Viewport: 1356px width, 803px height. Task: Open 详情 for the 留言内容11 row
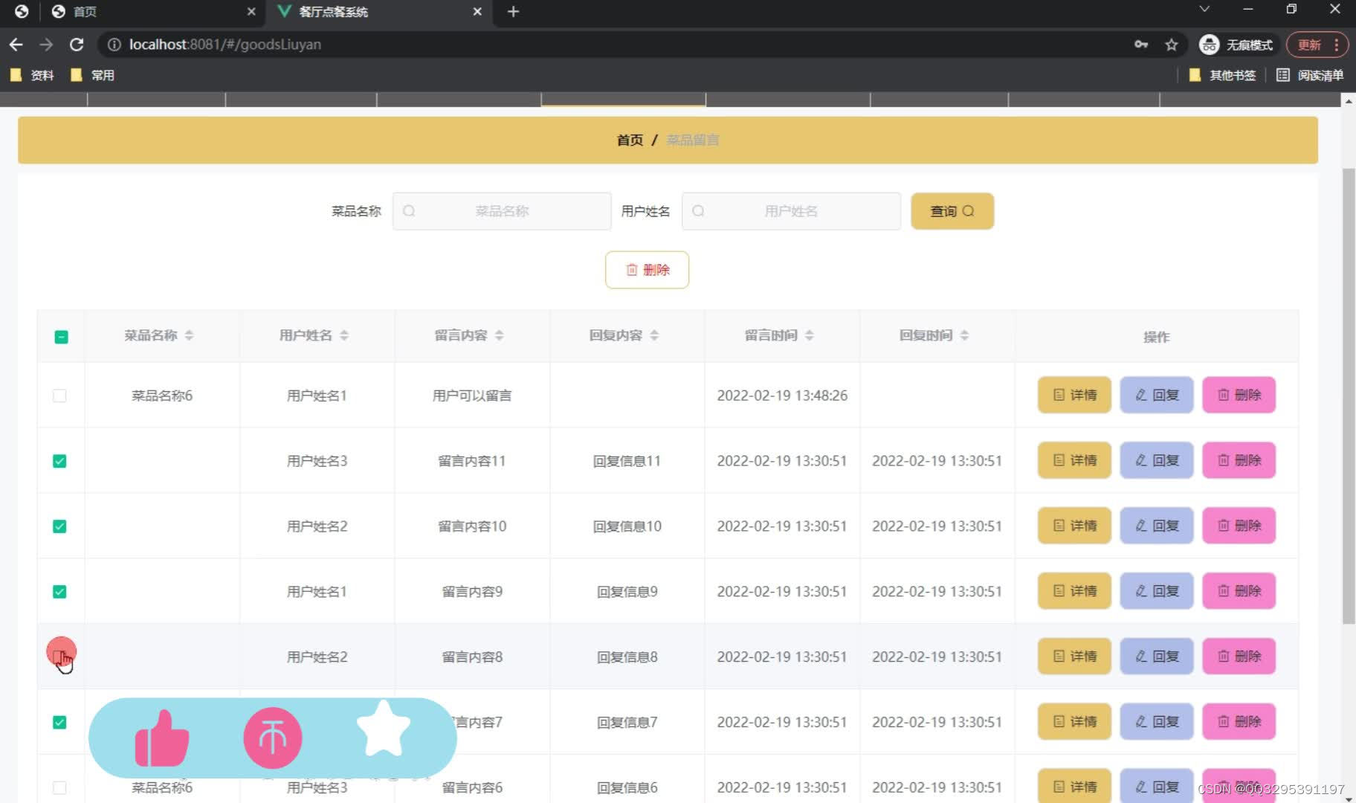pos(1074,460)
